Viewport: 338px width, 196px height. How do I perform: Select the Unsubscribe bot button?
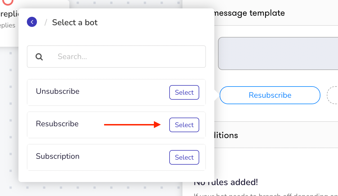[184, 92]
